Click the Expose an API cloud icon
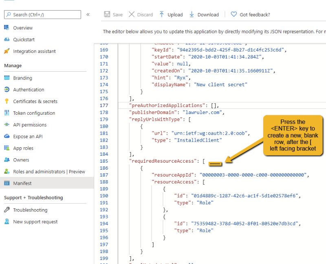Screen dimensions: 326x264 tap(7, 136)
